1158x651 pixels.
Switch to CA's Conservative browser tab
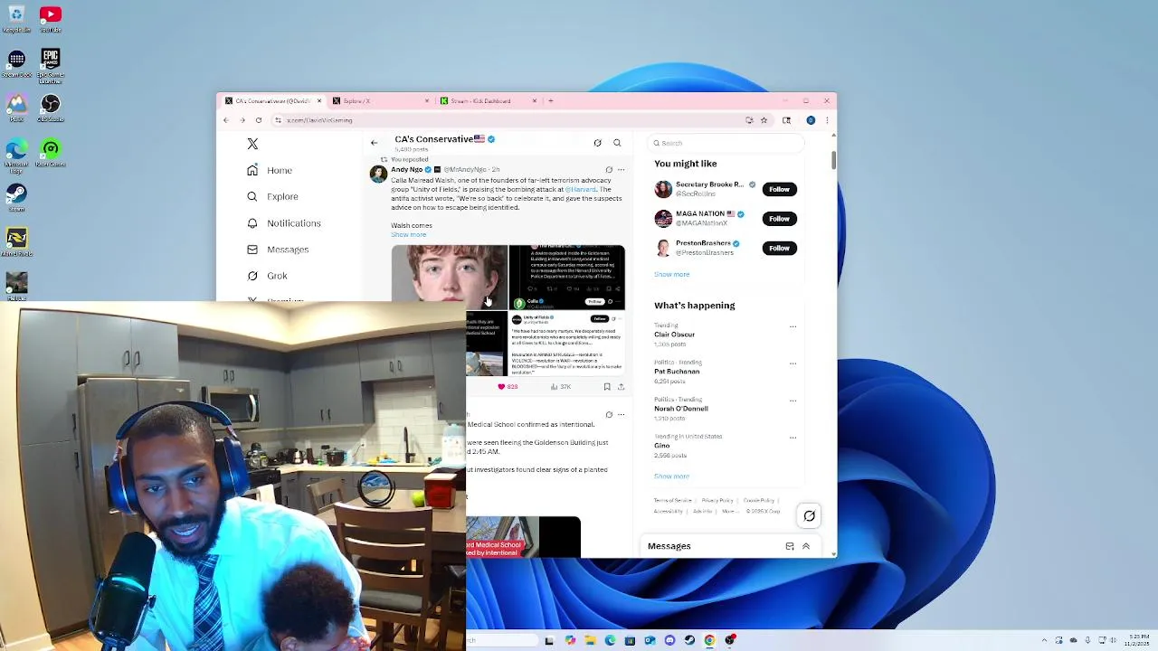(271, 101)
